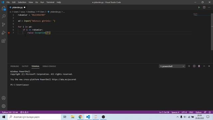Switch to the PROBLEMS tab

point(15,66)
